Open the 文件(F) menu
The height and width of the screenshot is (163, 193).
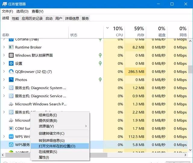point(7,11)
